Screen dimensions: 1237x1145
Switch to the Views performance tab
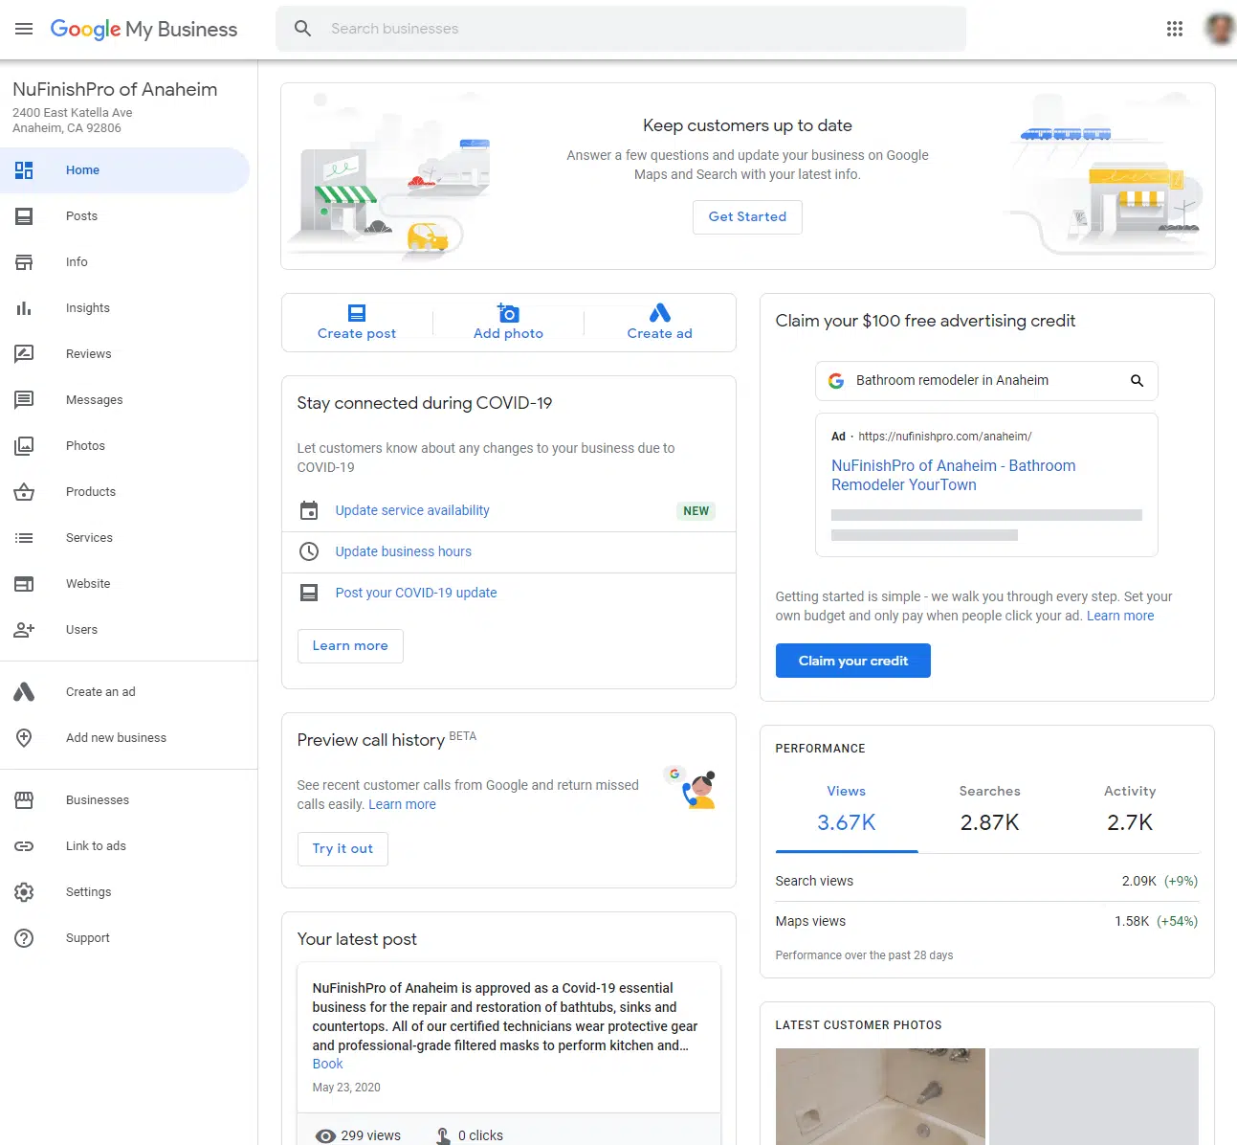(847, 809)
